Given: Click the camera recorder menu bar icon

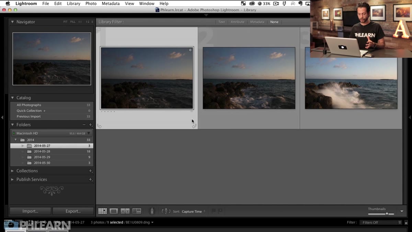Looking at the screenshot, I should point(276,3).
